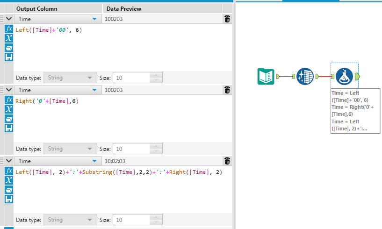This screenshot has height=229, width=382.
Task: Select the Data Cleansing tool on canvas
Action: click(x=305, y=77)
